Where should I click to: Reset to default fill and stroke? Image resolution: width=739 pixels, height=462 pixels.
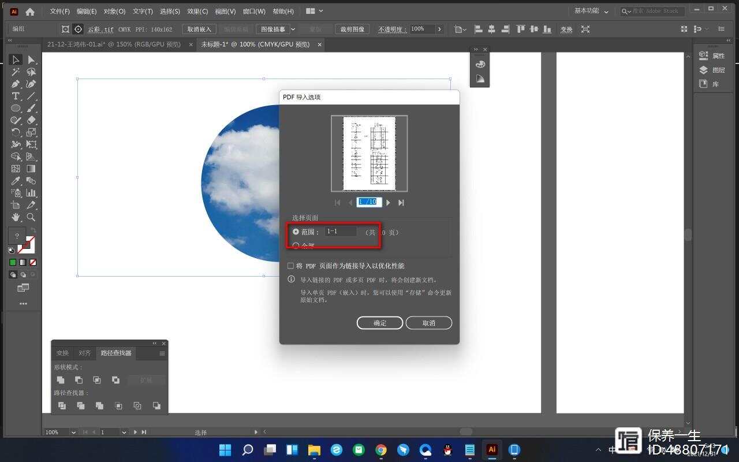click(x=12, y=251)
